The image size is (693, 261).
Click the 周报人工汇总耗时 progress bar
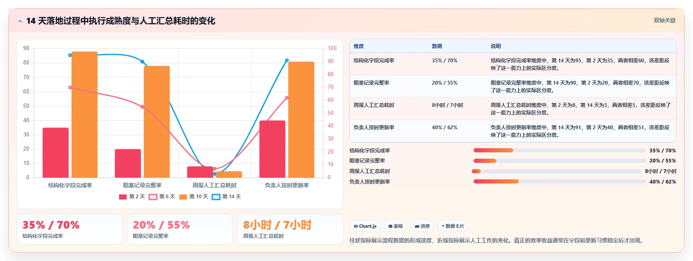pyautogui.click(x=557, y=171)
